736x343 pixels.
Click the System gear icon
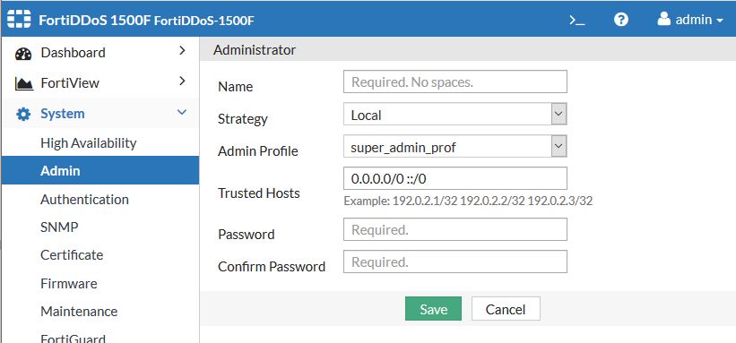click(23, 114)
